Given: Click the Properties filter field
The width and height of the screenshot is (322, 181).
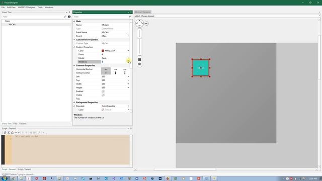Looking at the screenshot, I should tap(101, 17).
